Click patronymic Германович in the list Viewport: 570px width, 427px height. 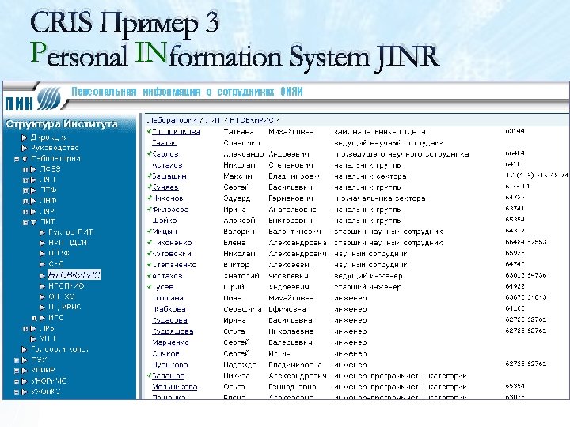tap(291, 198)
